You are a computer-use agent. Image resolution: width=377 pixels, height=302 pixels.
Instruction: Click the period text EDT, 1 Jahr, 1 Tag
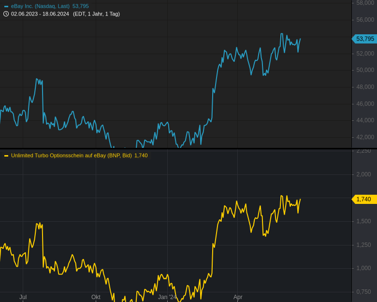click(x=96, y=14)
